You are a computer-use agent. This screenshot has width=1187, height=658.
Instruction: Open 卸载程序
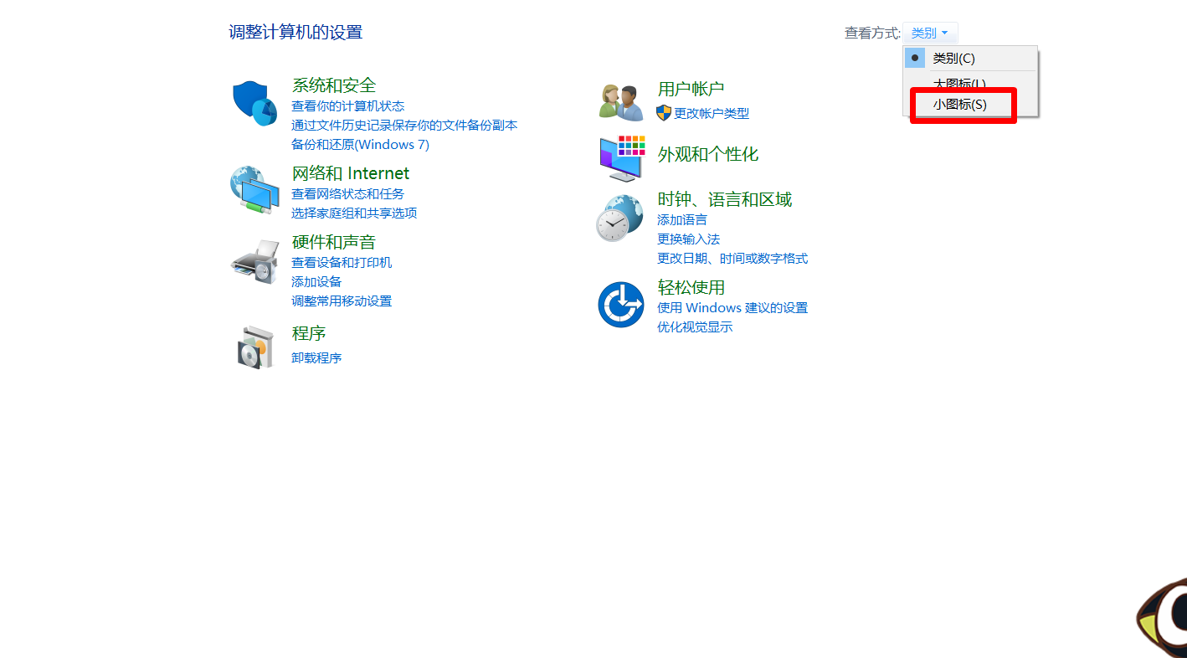(316, 357)
